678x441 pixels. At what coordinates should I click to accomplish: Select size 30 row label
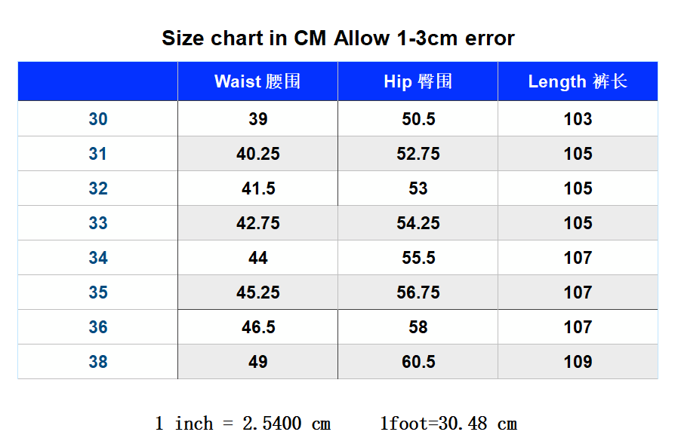click(97, 119)
